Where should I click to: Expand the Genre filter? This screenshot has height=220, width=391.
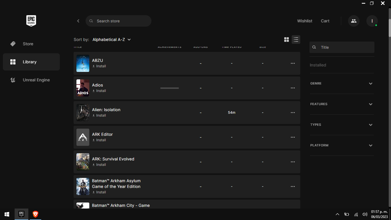[x=342, y=83]
